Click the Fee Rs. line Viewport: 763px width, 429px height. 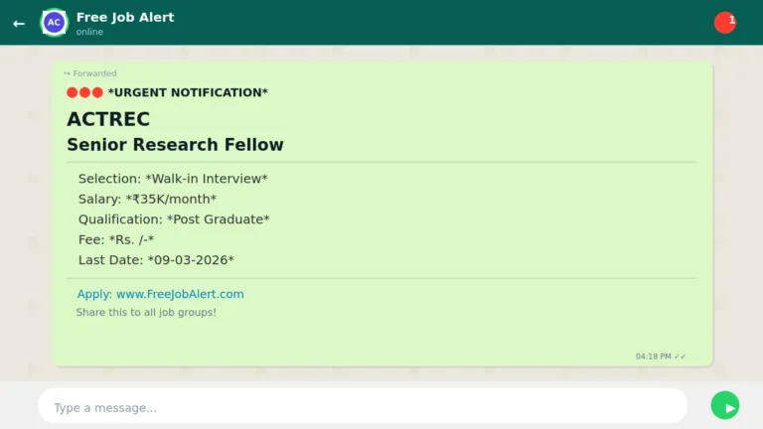coord(116,239)
